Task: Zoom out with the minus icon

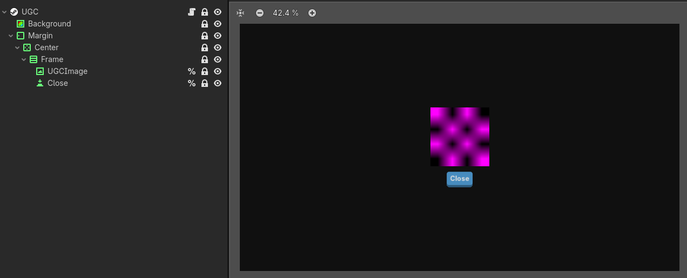Action: point(260,13)
